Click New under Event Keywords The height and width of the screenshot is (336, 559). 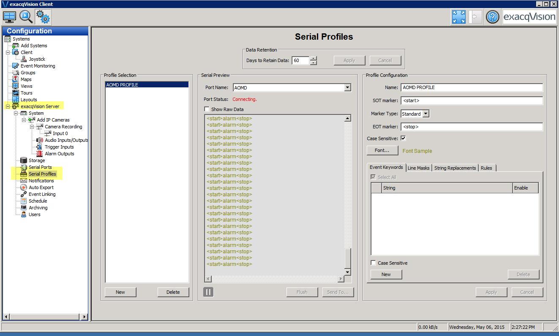(x=386, y=274)
